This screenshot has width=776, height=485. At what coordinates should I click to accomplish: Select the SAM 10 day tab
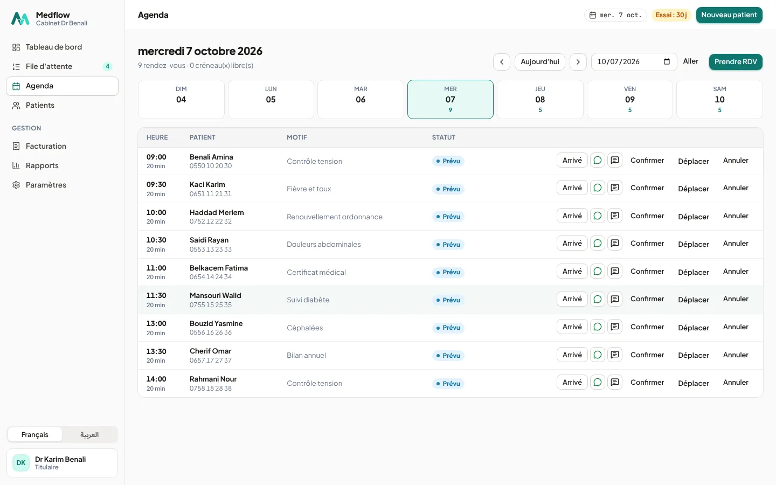pyautogui.click(x=719, y=100)
